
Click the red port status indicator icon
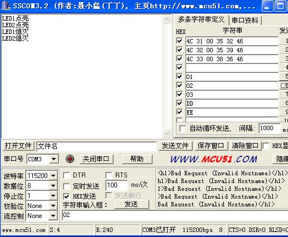(70, 159)
